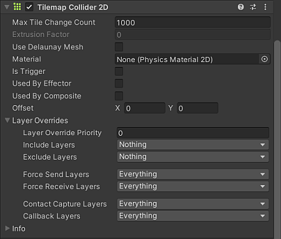Image resolution: width=281 pixels, height=239 pixels.
Task: Disable the Tilemap Collider 2D component checkbox
Action: pyautogui.click(x=29, y=7)
